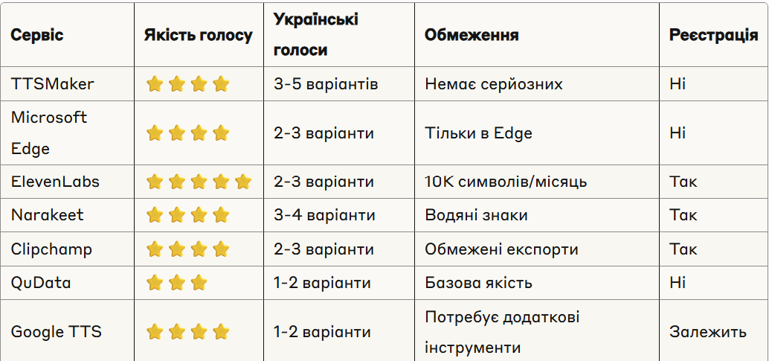
Task: Click the Narakeet star rating
Action: pyautogui.click(x=188, y=215)
